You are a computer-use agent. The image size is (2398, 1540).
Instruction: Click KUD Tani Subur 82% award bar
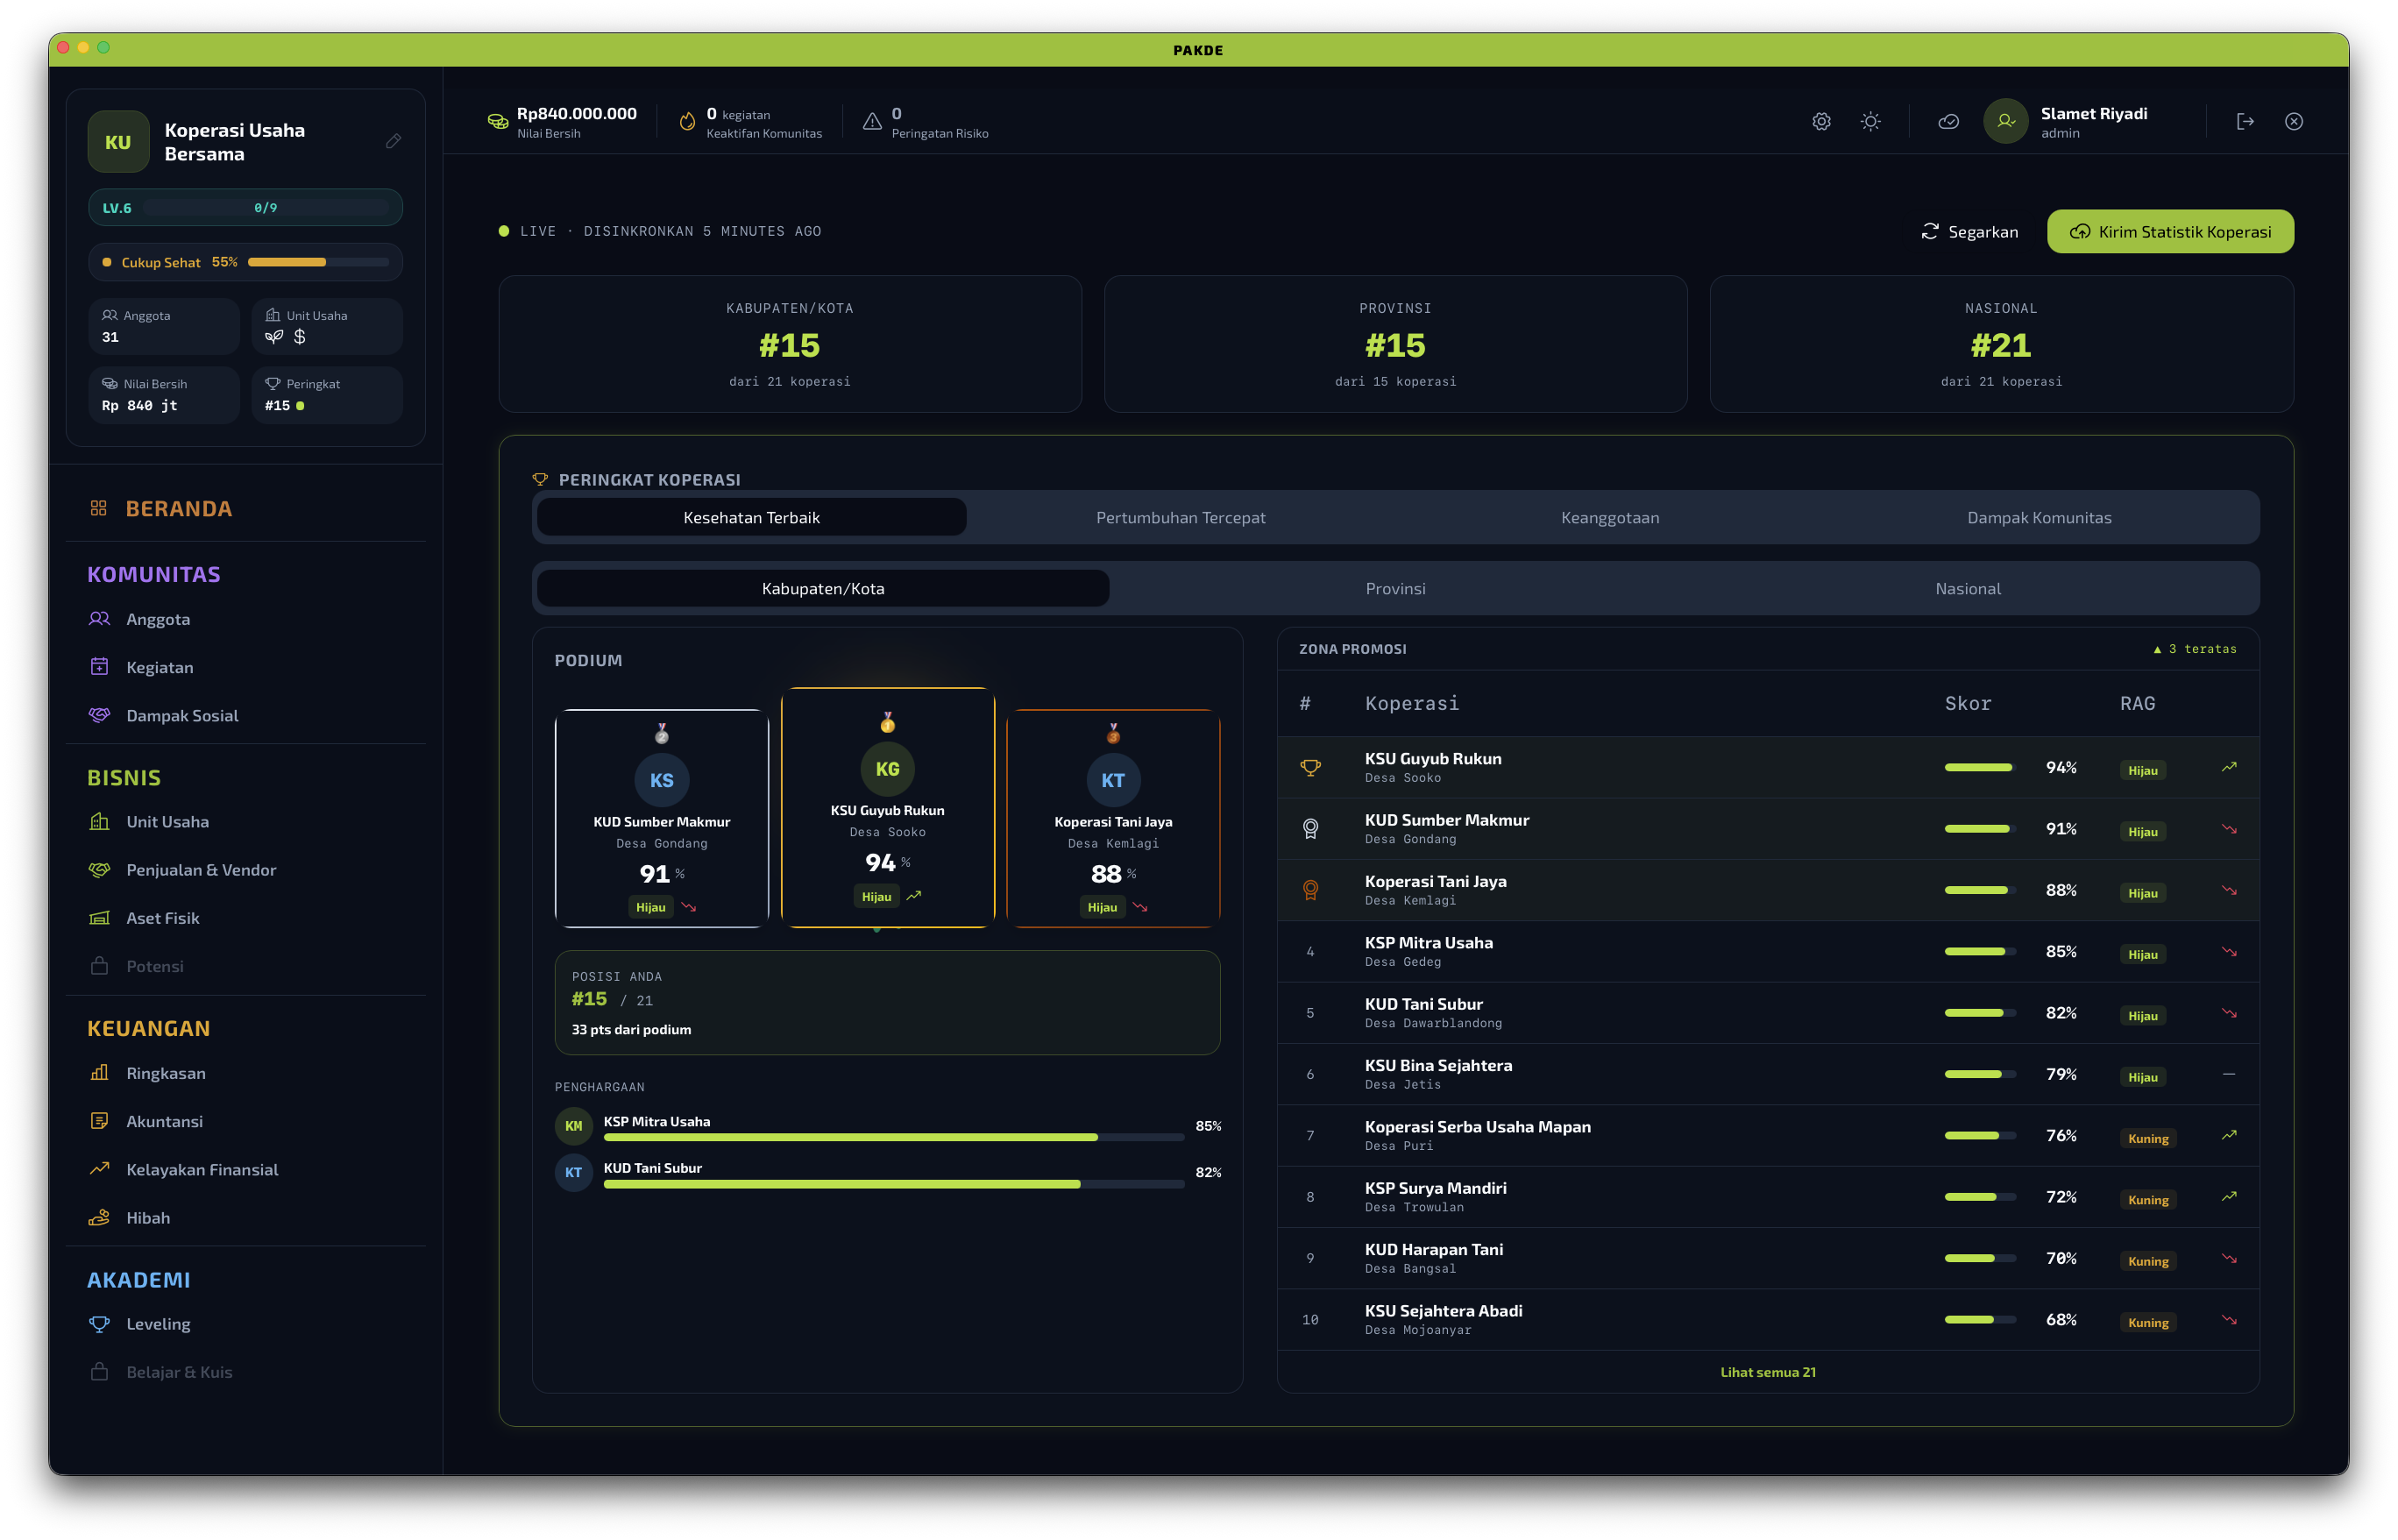tap(893, 1184)
